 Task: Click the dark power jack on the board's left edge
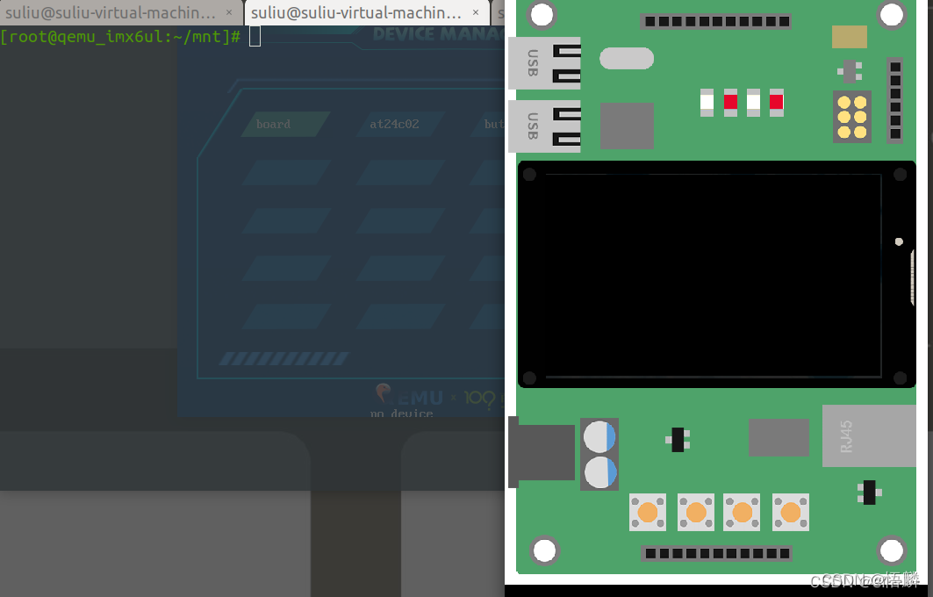[x=542, y=452]
